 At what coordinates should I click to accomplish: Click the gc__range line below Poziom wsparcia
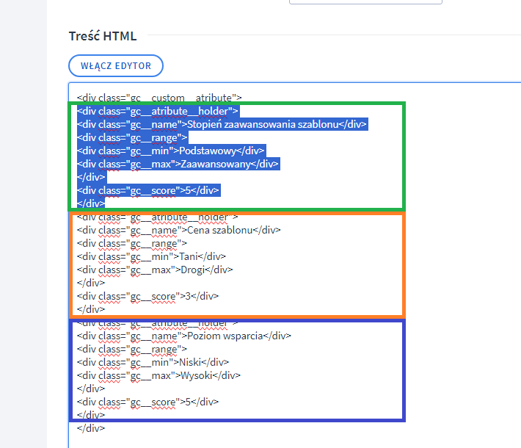(132, 350)
